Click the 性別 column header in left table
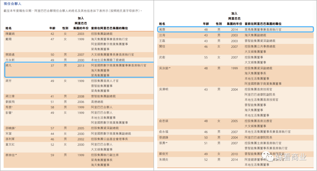The image size is (317, 171). [65, 28]
